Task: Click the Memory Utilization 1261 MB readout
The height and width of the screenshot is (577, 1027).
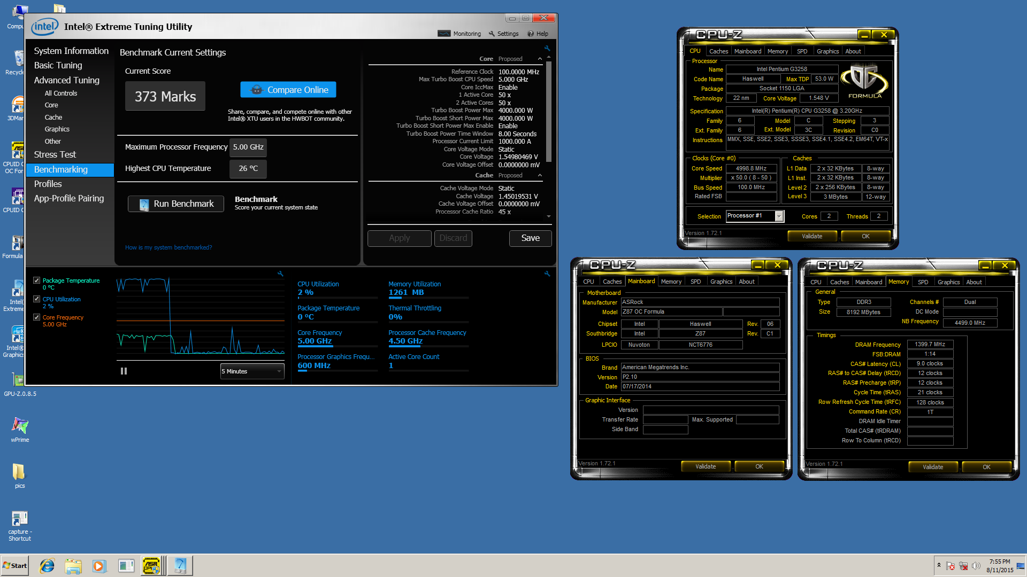Action: click(406, 292)
